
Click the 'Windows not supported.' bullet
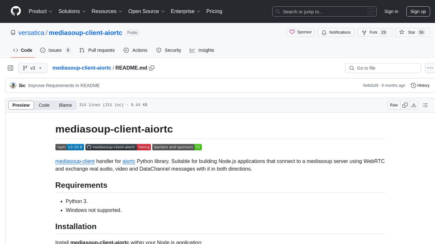[x=94, y=210]
